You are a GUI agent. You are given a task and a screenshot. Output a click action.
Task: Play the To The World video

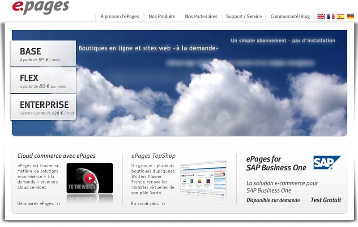tap(90, 178)
